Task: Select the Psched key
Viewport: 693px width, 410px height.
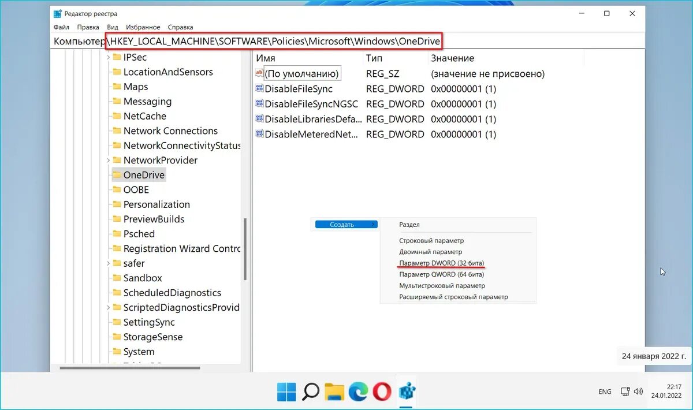Action: pos(139,234)
